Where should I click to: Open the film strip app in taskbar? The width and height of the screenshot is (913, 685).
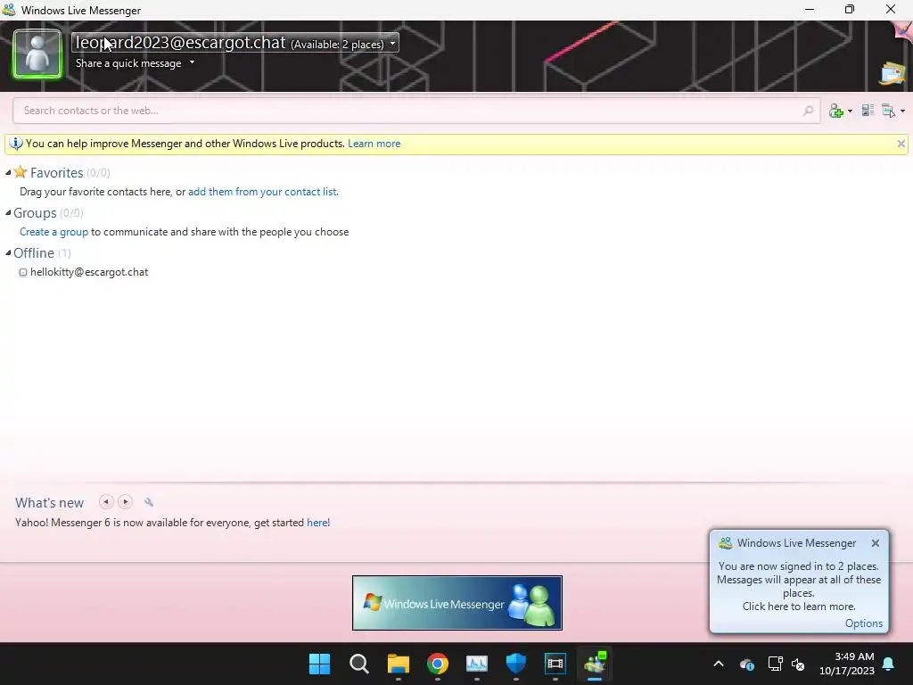(x=555, y=664)
